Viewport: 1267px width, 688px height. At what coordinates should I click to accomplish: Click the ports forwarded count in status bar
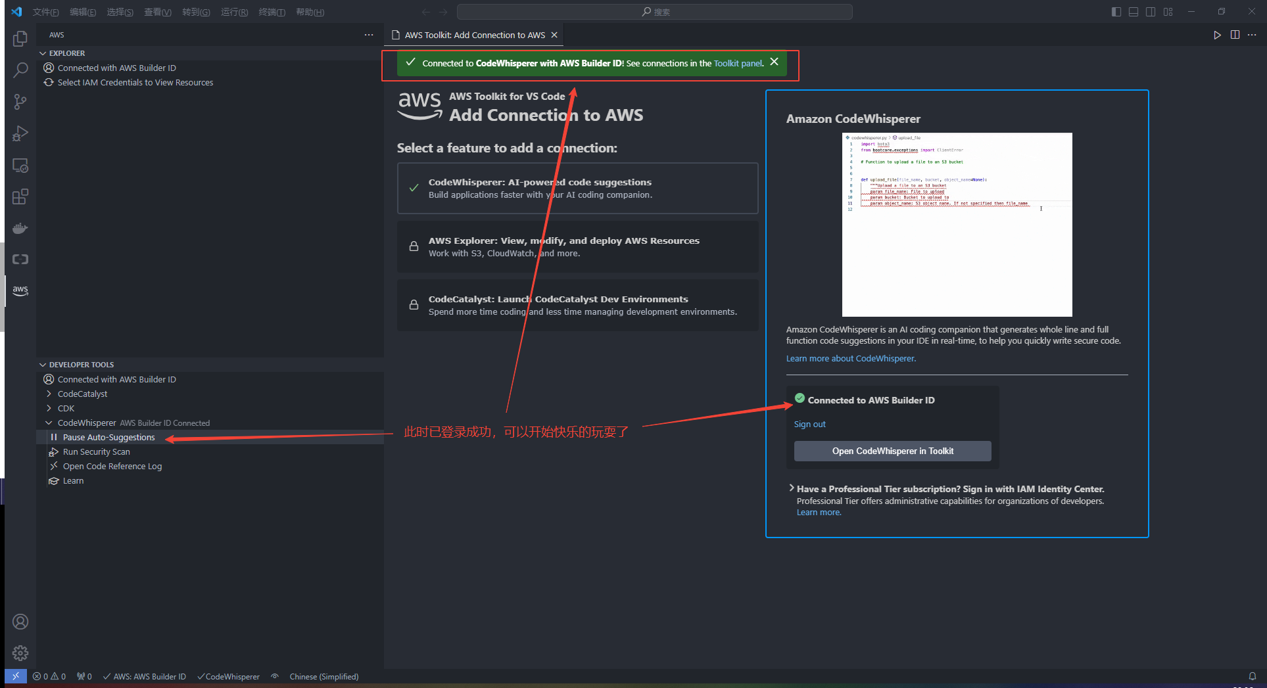click(x=84, y=676)
